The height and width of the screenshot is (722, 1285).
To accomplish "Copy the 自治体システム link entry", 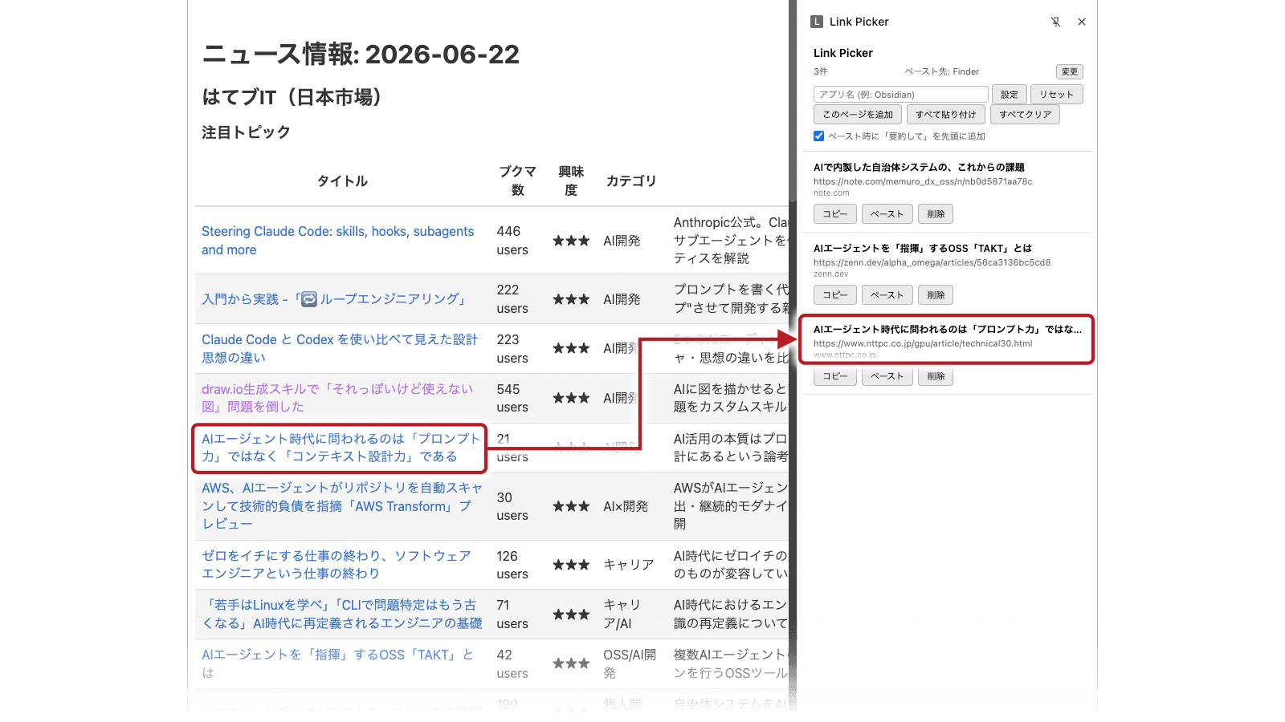I will pos(835,214).
